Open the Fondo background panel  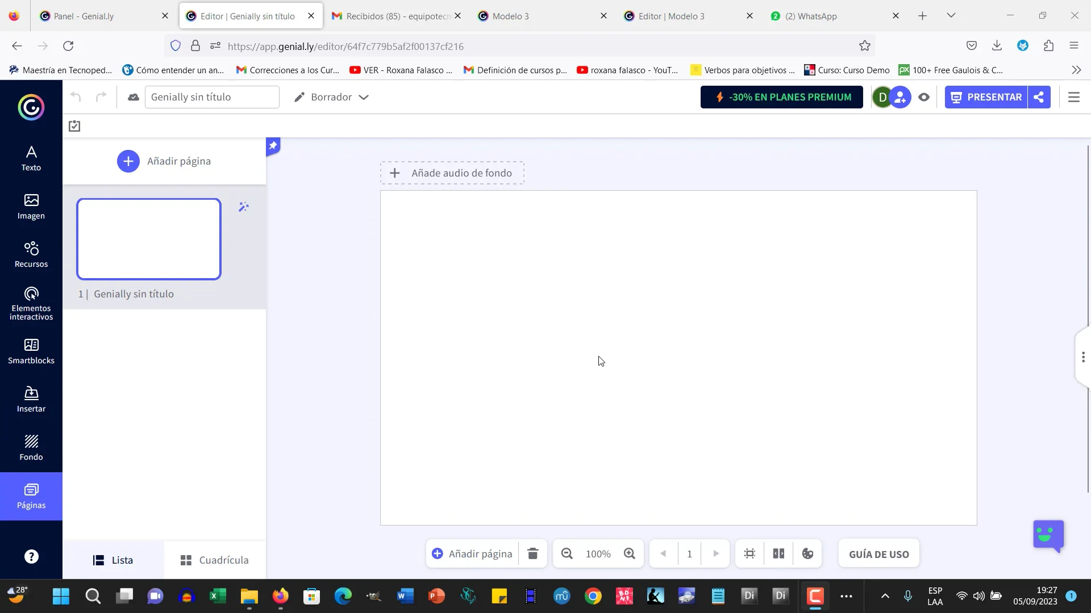point(31,448)
